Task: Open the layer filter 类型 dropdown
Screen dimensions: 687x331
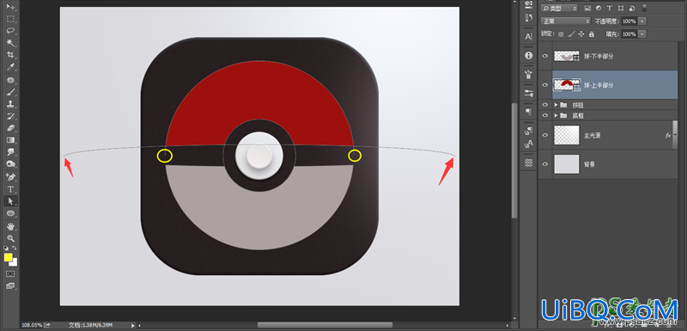Action: click(560, 8)
